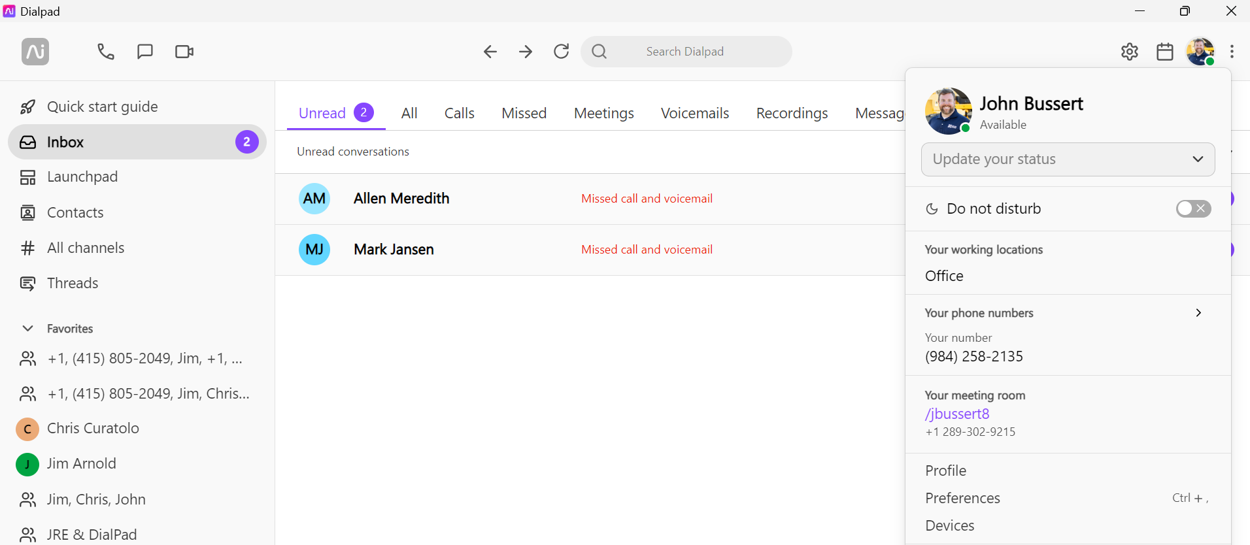The height and width of the screenshot is (545, 1250).
Task: Open settings gear icon
Action: (1129, 52)
